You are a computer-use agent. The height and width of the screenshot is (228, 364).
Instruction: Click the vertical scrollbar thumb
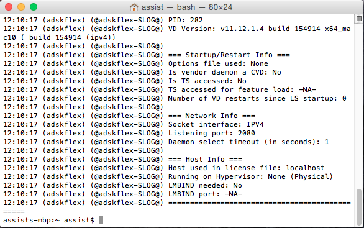[359, 206]
